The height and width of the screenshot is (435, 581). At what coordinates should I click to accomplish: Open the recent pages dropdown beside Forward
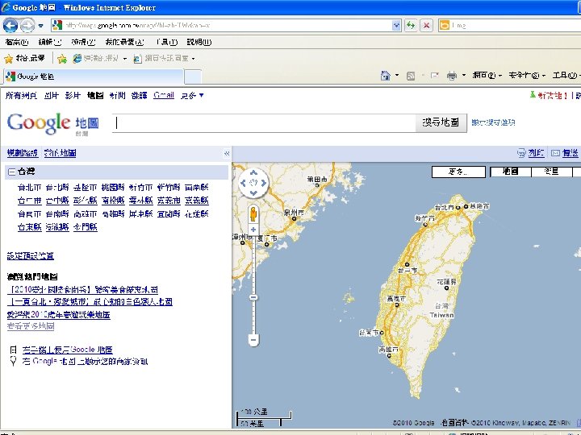pos(41,26)
